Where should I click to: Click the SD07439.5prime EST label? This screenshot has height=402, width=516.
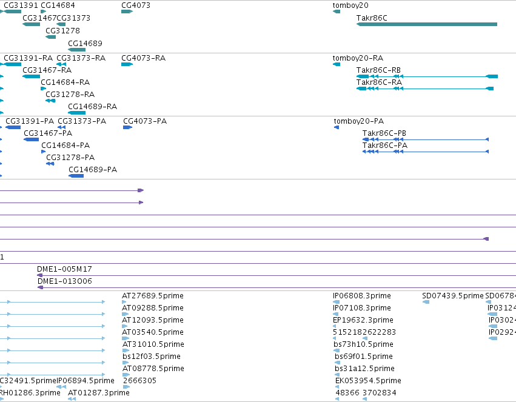453,296
